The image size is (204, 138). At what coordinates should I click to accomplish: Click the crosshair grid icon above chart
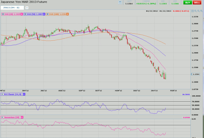coord(192,11)
